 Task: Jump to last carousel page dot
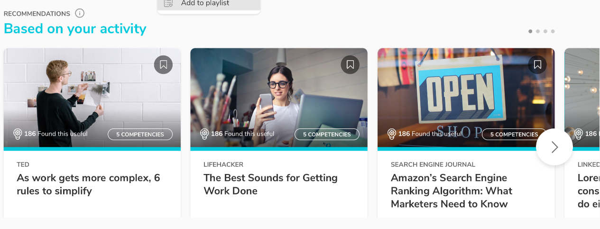coord(553,31)
